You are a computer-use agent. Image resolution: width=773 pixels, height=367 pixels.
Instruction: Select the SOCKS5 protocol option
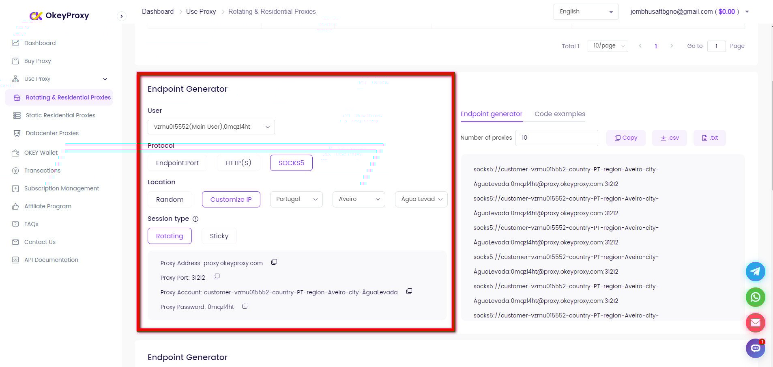(291, 163)
